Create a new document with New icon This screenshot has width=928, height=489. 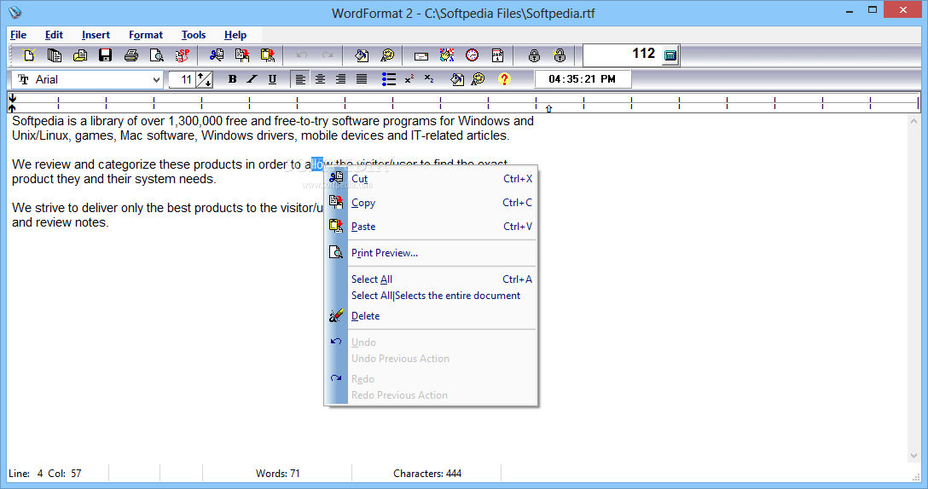28,55
